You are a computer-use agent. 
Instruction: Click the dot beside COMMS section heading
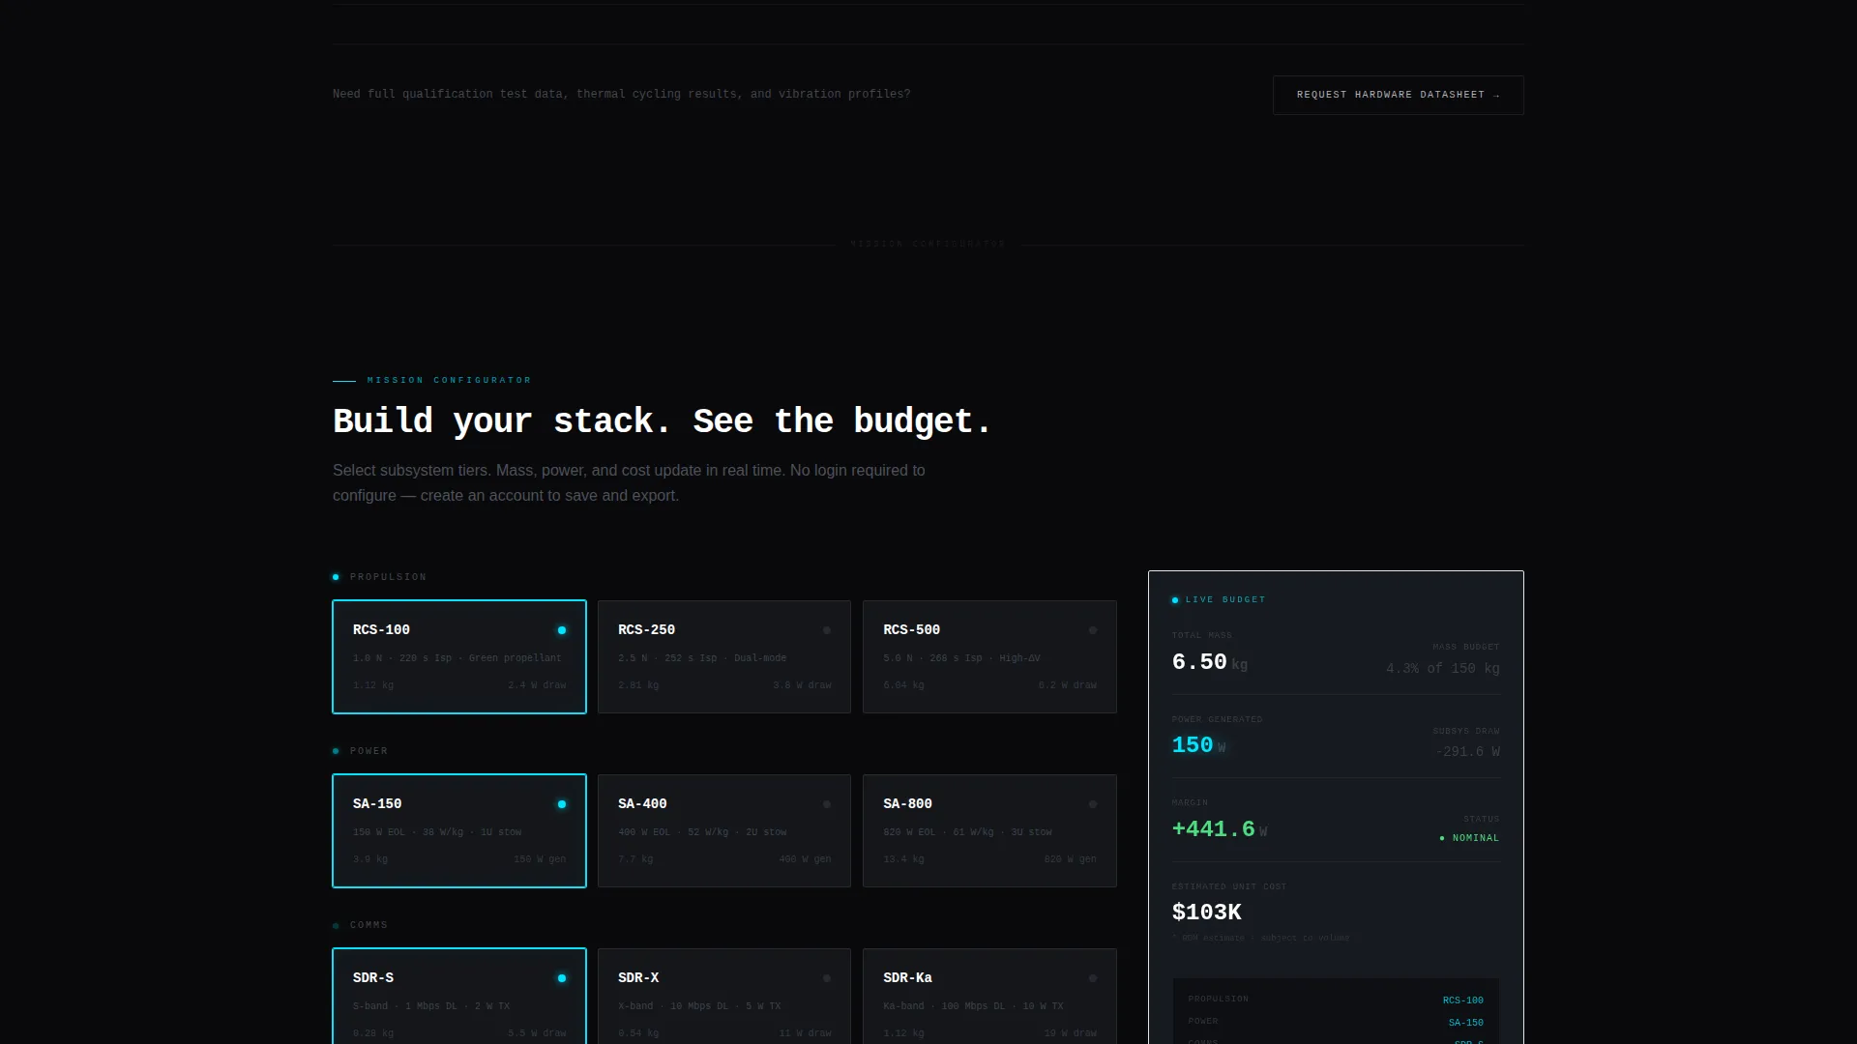click(x=336, y=925)
